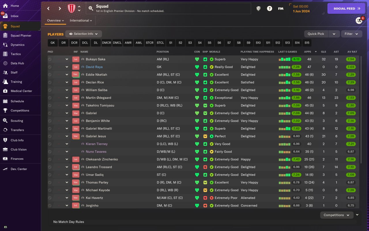Tick the pick checkbox for Bukayo Saka

50,59
